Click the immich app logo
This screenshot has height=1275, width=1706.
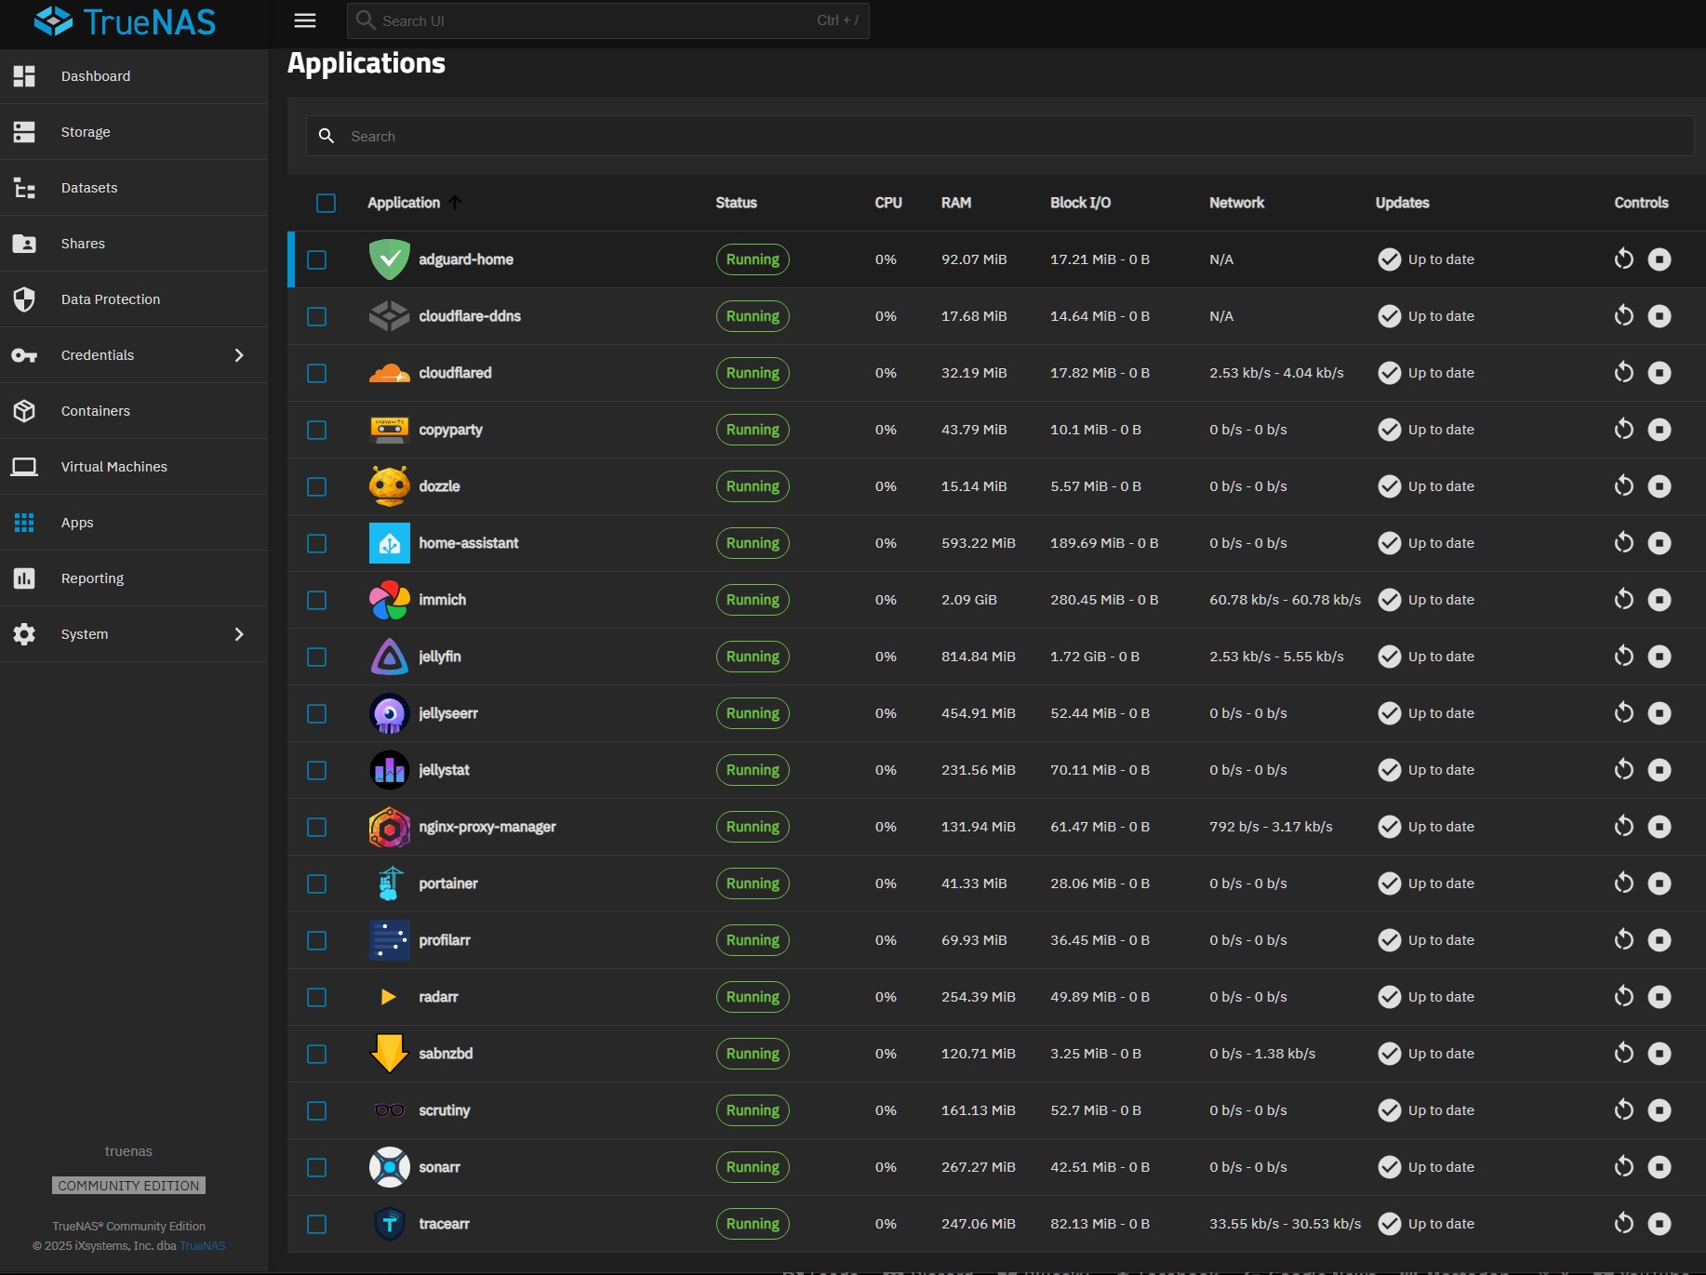390,600
